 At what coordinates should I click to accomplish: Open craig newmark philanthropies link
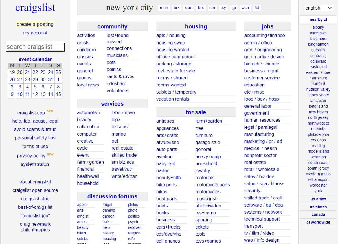tap(35, 227)
